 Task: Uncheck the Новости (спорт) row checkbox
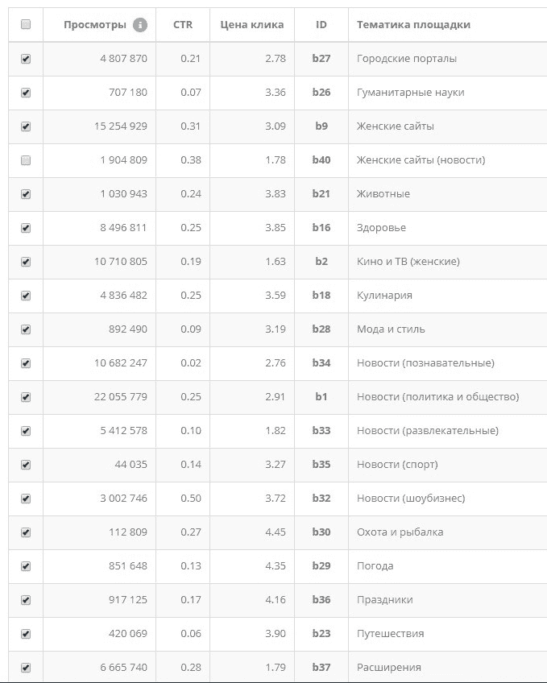[x=26, y=465]
